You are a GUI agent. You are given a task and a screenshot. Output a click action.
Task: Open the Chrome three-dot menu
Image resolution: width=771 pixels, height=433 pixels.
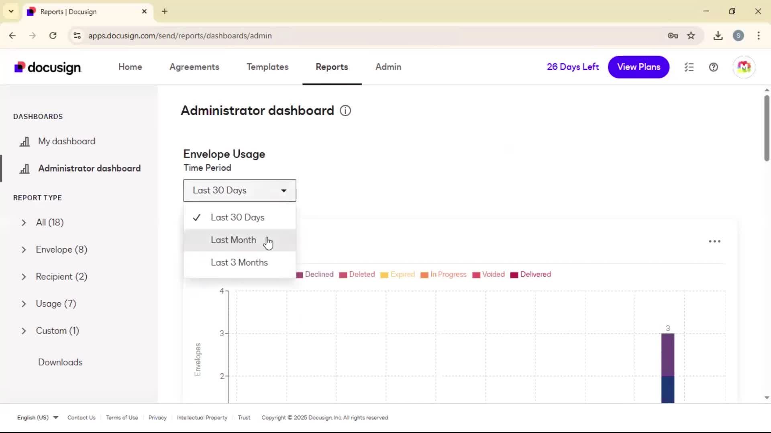(x=759, y=36)
